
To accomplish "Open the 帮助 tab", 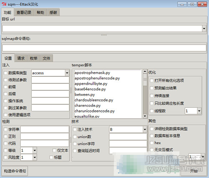I will tap(41, 13).
